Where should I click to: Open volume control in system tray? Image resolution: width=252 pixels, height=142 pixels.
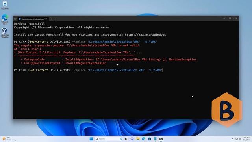240,139
